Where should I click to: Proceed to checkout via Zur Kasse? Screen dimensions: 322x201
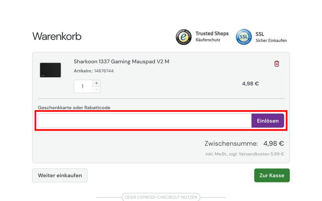pyautogui.click(x=272, y=175)
